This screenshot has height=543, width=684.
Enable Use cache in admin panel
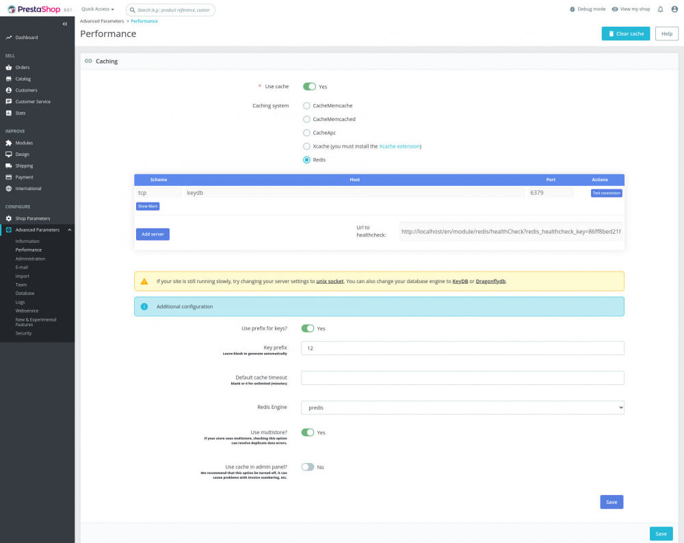[308, 466]
